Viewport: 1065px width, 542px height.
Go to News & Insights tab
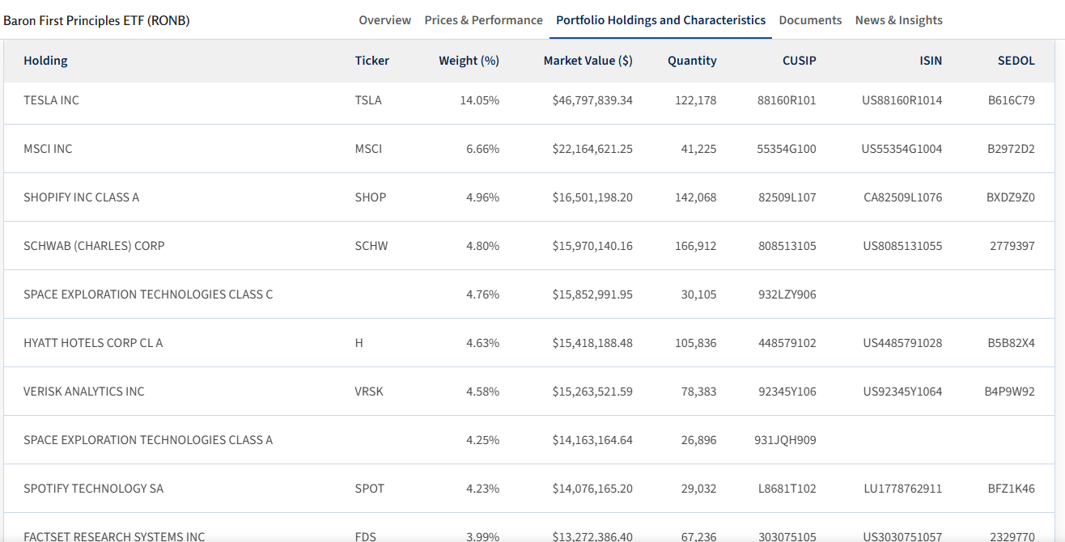tap(898, 20)
